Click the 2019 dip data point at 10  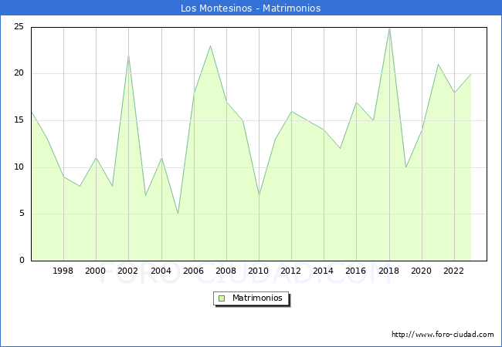[406, 167]
